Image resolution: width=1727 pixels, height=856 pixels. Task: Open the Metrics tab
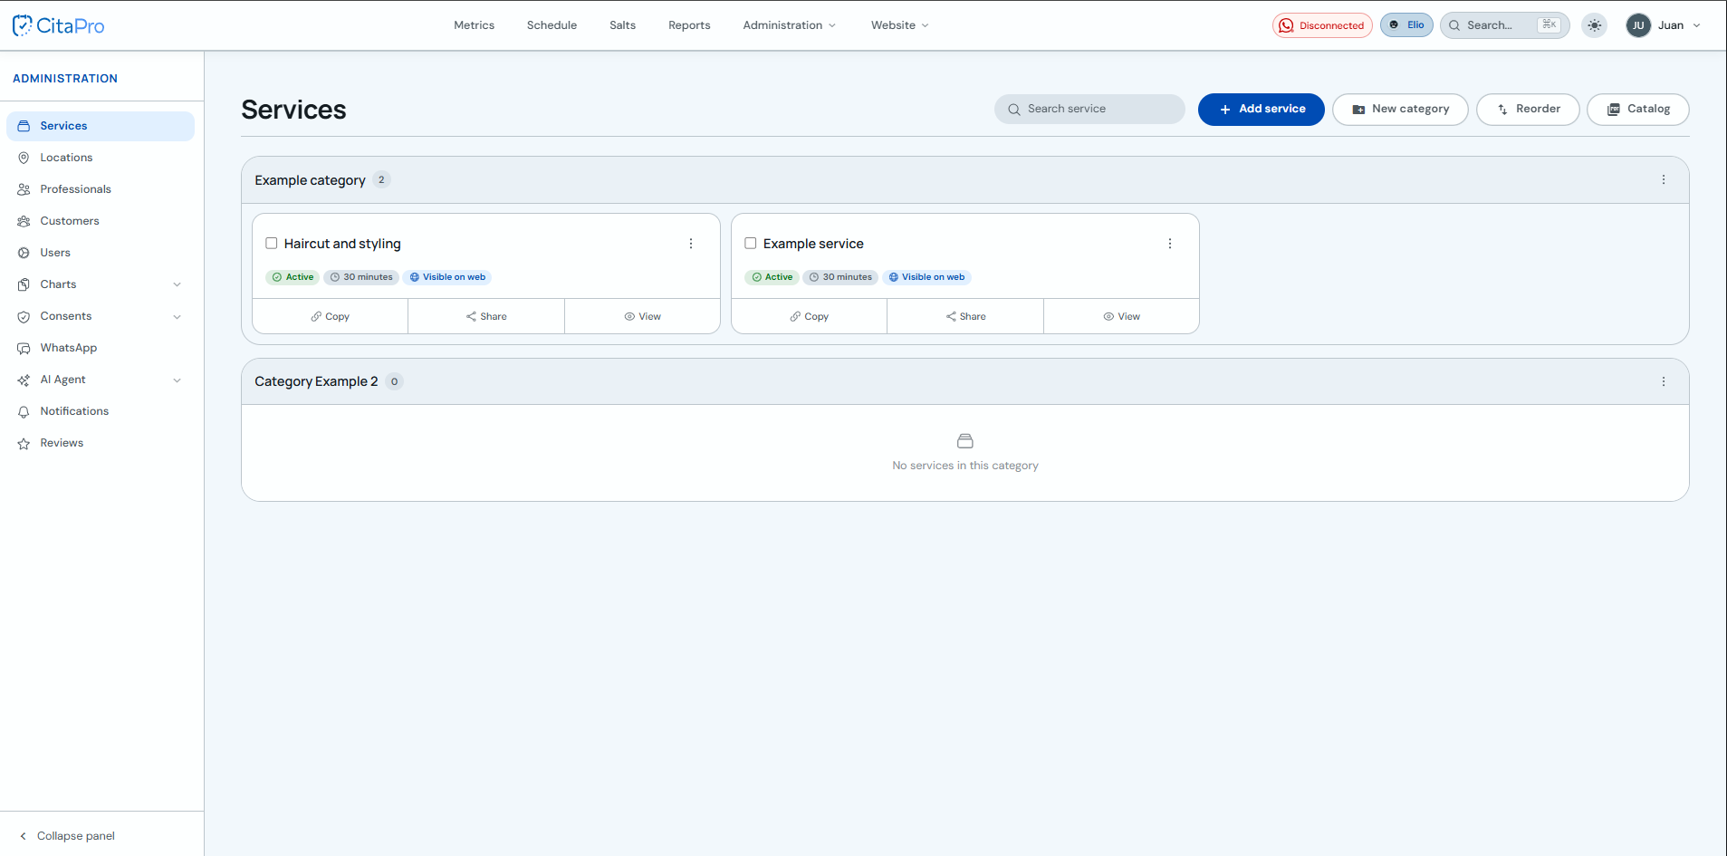tap(474, 25)
